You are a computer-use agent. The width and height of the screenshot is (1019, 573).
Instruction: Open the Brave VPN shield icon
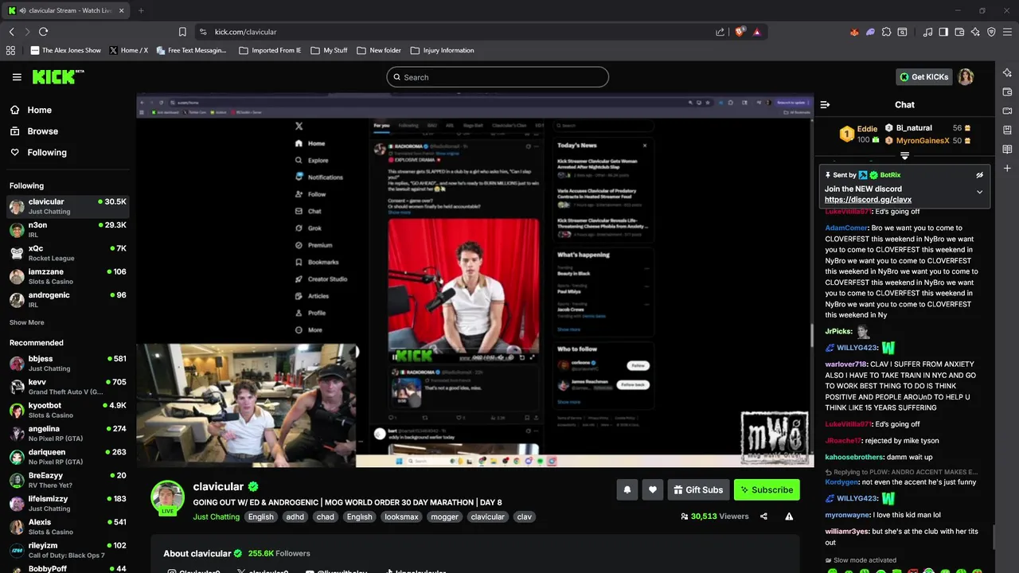click(991, 32)
